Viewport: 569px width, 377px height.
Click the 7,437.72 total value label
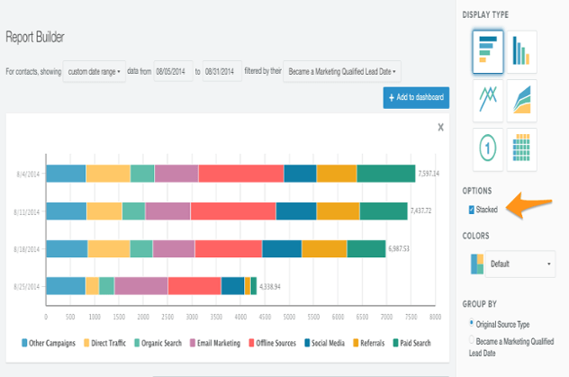click(x=421, y=211)
